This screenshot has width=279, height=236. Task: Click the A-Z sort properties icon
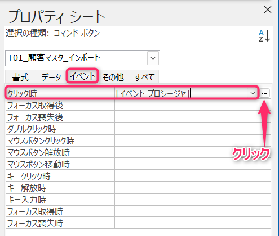click(264, 36)
